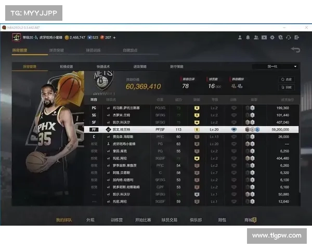The image size is (312, 249).
Task: Open the 快捷战术 sub-tab
Action: pos(103,66)
